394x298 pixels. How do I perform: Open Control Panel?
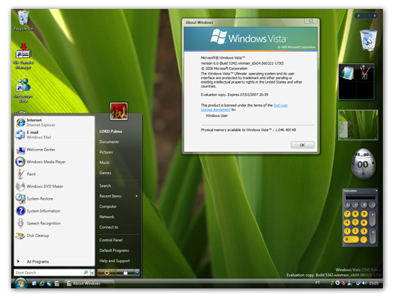tap(111, 240)
